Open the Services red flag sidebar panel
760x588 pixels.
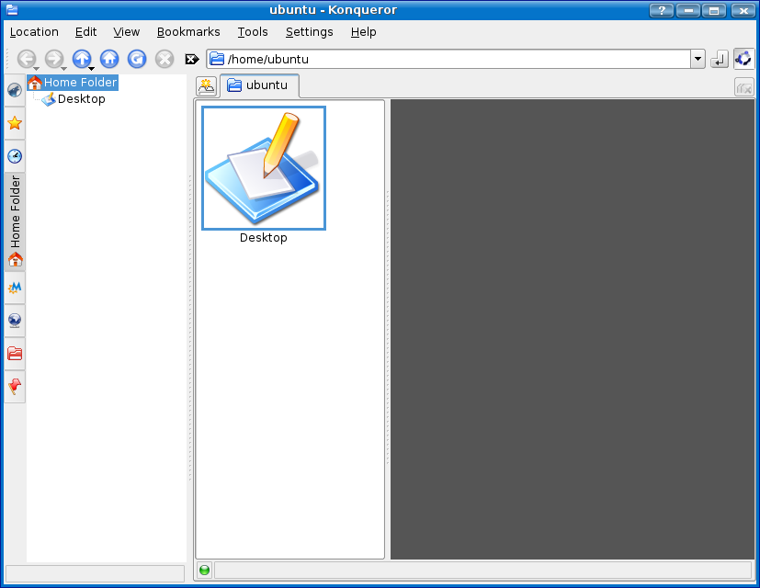(x=15, y=386)
